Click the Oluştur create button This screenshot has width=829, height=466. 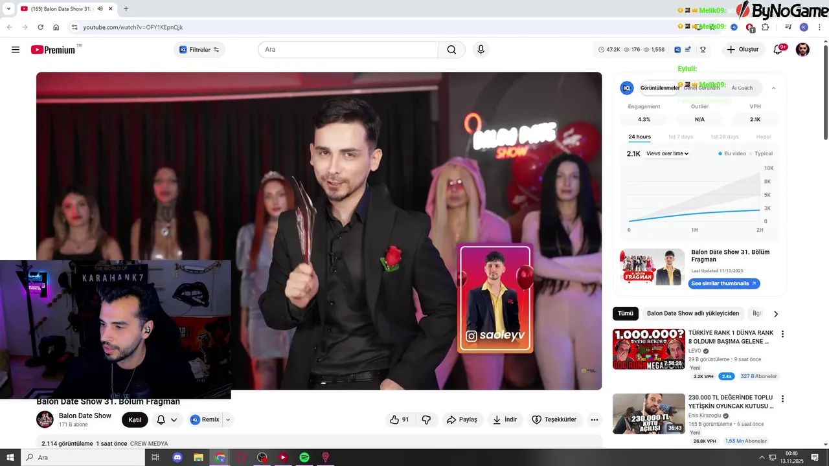point(742,50)
